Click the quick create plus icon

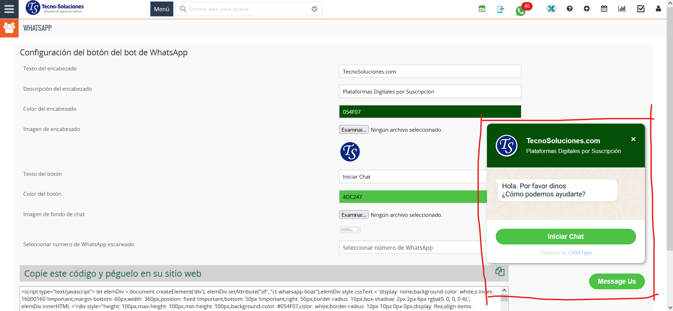click(x=587, y=9)
